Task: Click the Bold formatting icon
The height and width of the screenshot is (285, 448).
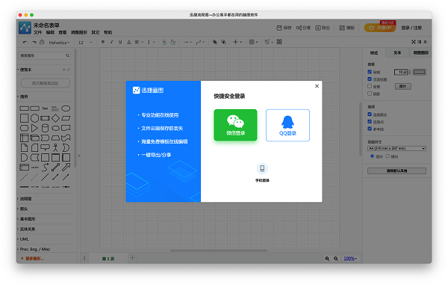Action: [103, 42]
